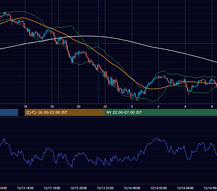Click the 4 hour axis label
Screen dimensions: 217x191
point(185,107)
